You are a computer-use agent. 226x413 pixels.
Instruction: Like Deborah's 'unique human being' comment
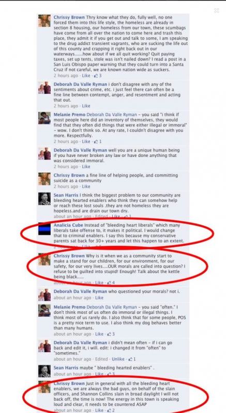86,166
